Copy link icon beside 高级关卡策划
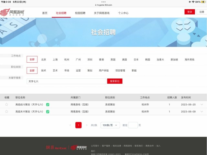Viewport: 207px width, 155px height. coord(48,112)
